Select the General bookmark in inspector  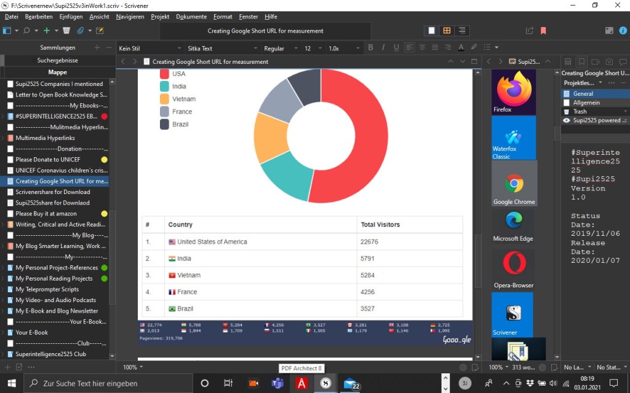click(x=583, y=94)
